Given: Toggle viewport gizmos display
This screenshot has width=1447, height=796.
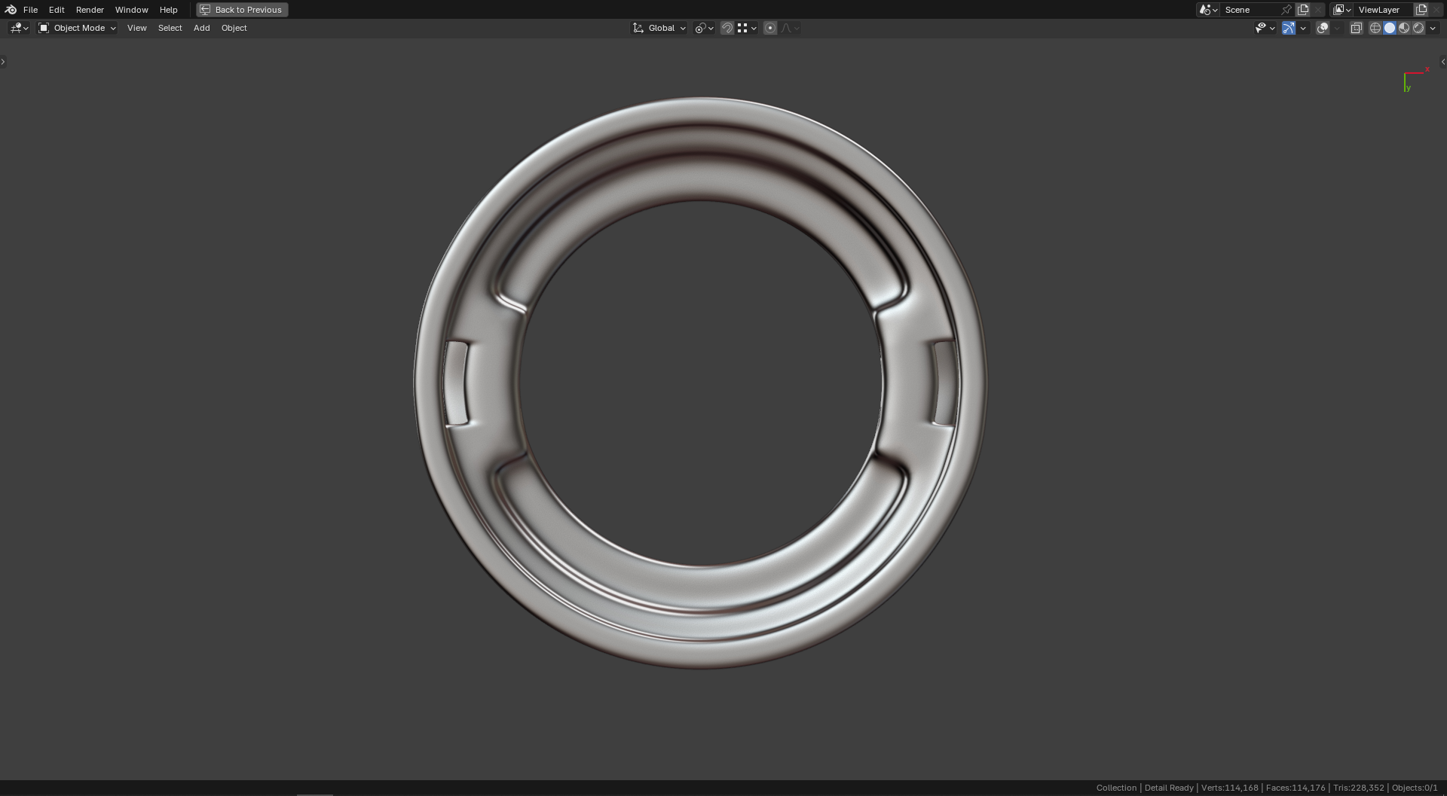Looking at the screenshot, I should tap(1289, 28).
